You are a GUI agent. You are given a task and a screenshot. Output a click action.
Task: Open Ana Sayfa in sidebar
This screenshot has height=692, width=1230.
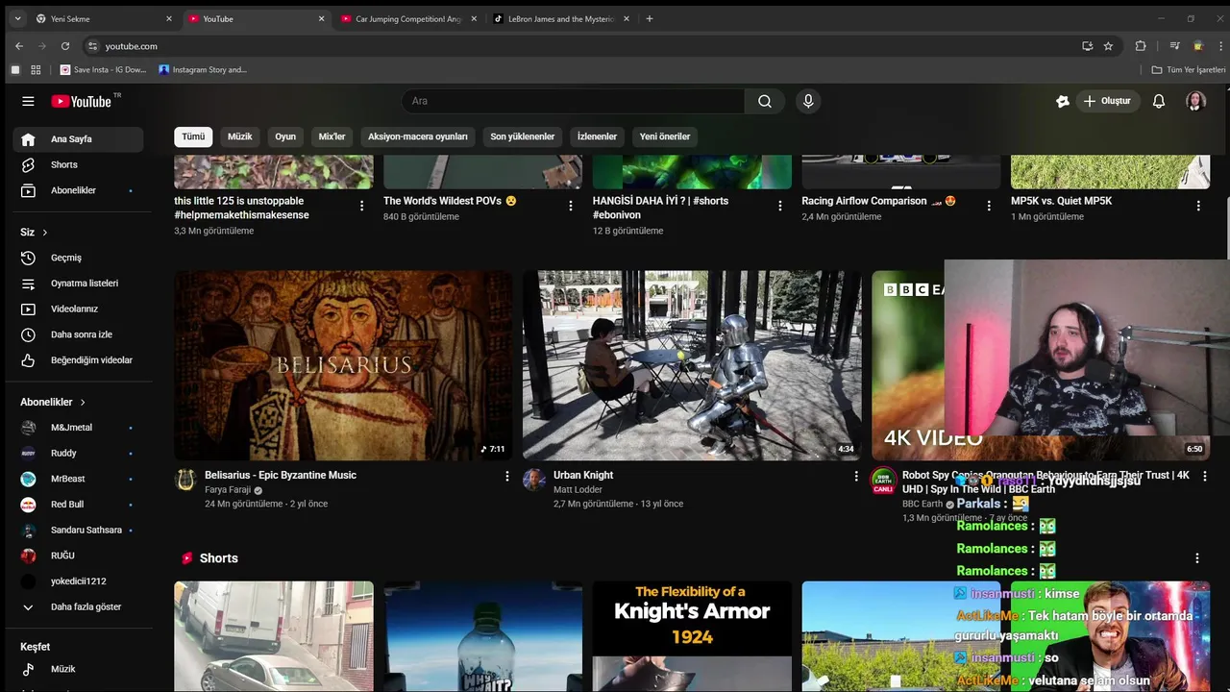tap(78, 139)
